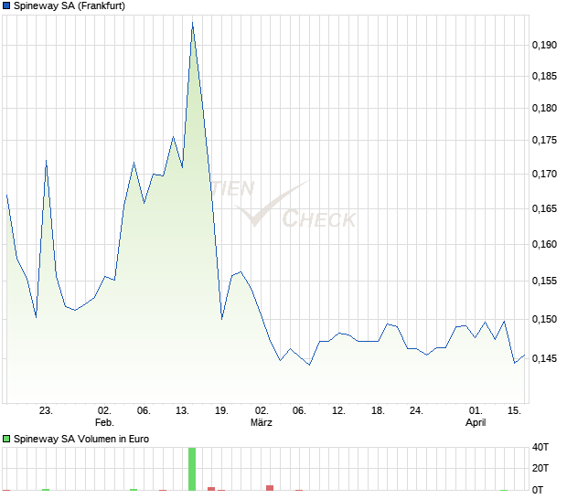The image size is (567, 499).
Task: Click the tall green volume bar
Action: click(192, 469)
